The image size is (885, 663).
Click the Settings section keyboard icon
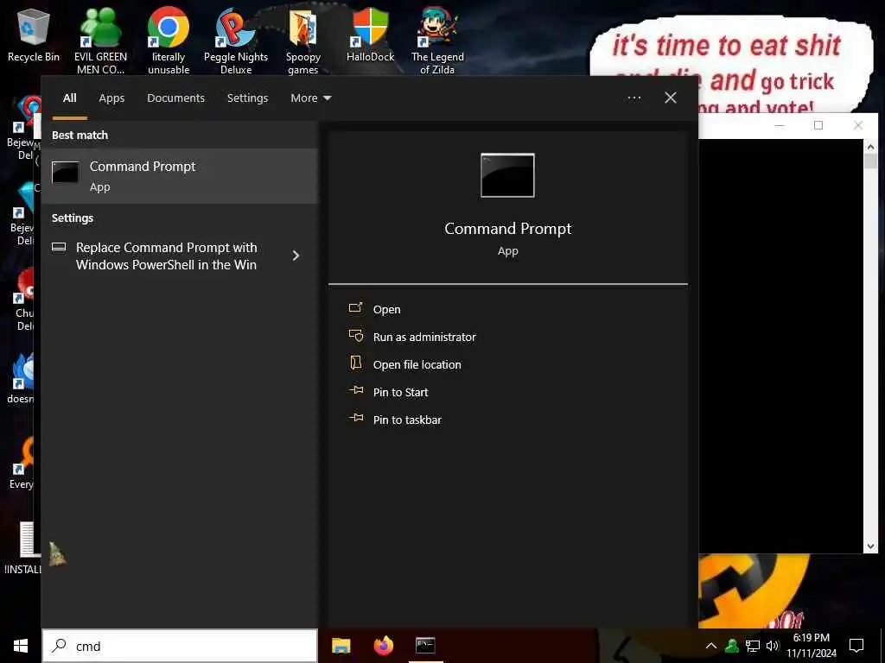(59, 246)
